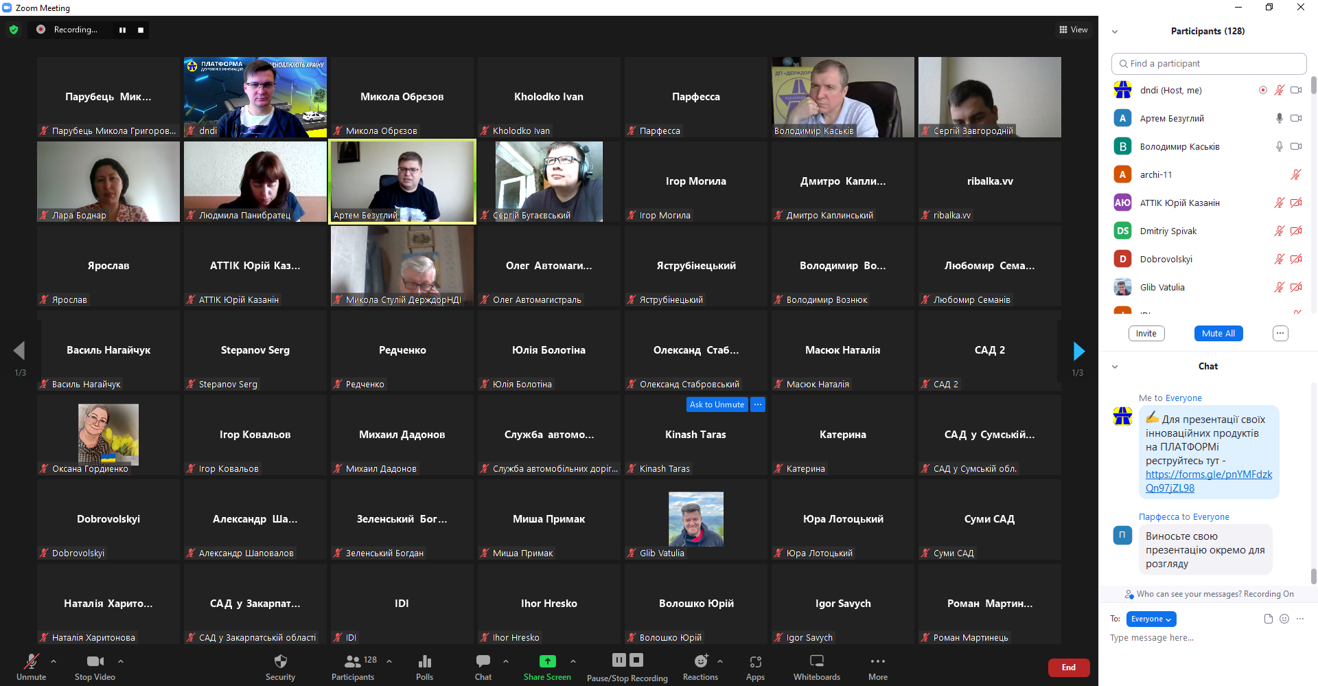Pause the recording in top bar
The height and width of the screenshot is (686, 1318).
122,30
